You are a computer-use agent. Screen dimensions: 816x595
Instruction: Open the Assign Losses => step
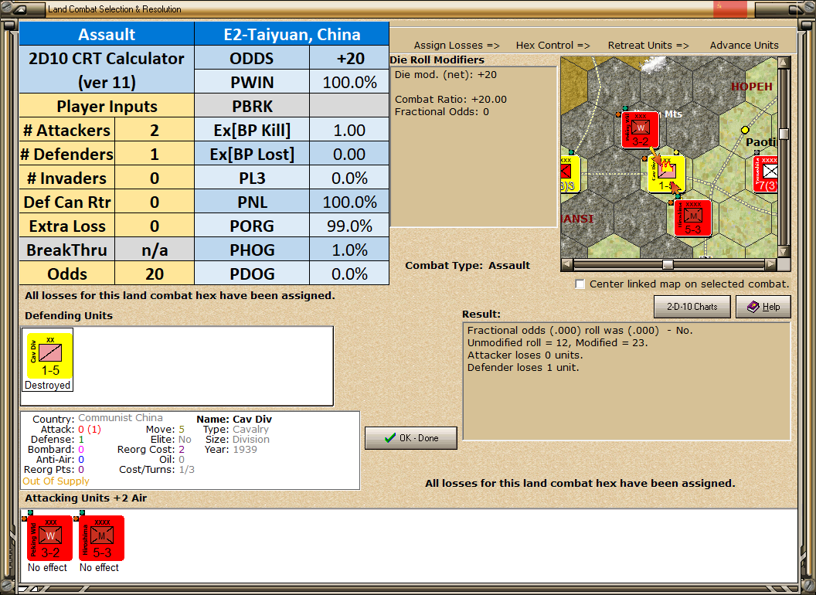[457, 46]
